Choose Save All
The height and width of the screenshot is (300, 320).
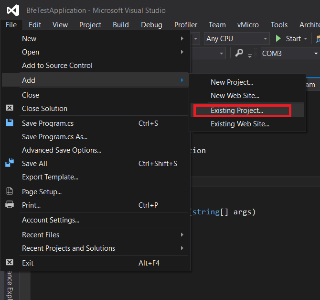coord(95,163)
